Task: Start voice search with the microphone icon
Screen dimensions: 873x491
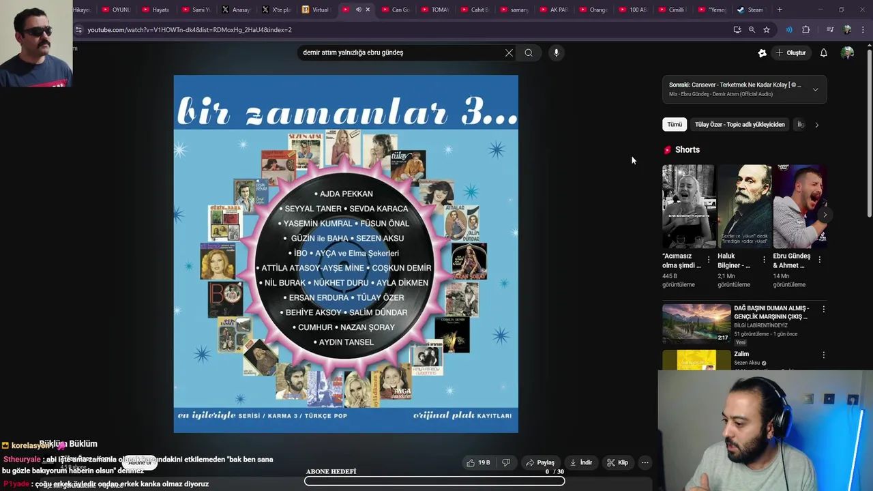Action: pos(557,53)
